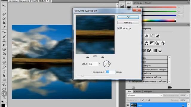Toggle lock all in Layers panel
The height and width of the screenshot is (107, 191).
coord(149,100)
